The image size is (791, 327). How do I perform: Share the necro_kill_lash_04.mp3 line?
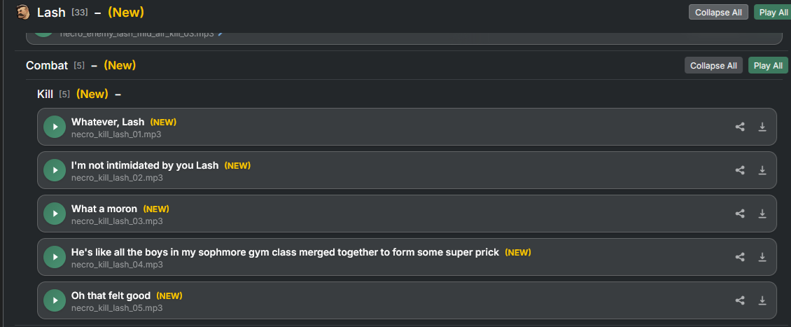coord(739,257)
